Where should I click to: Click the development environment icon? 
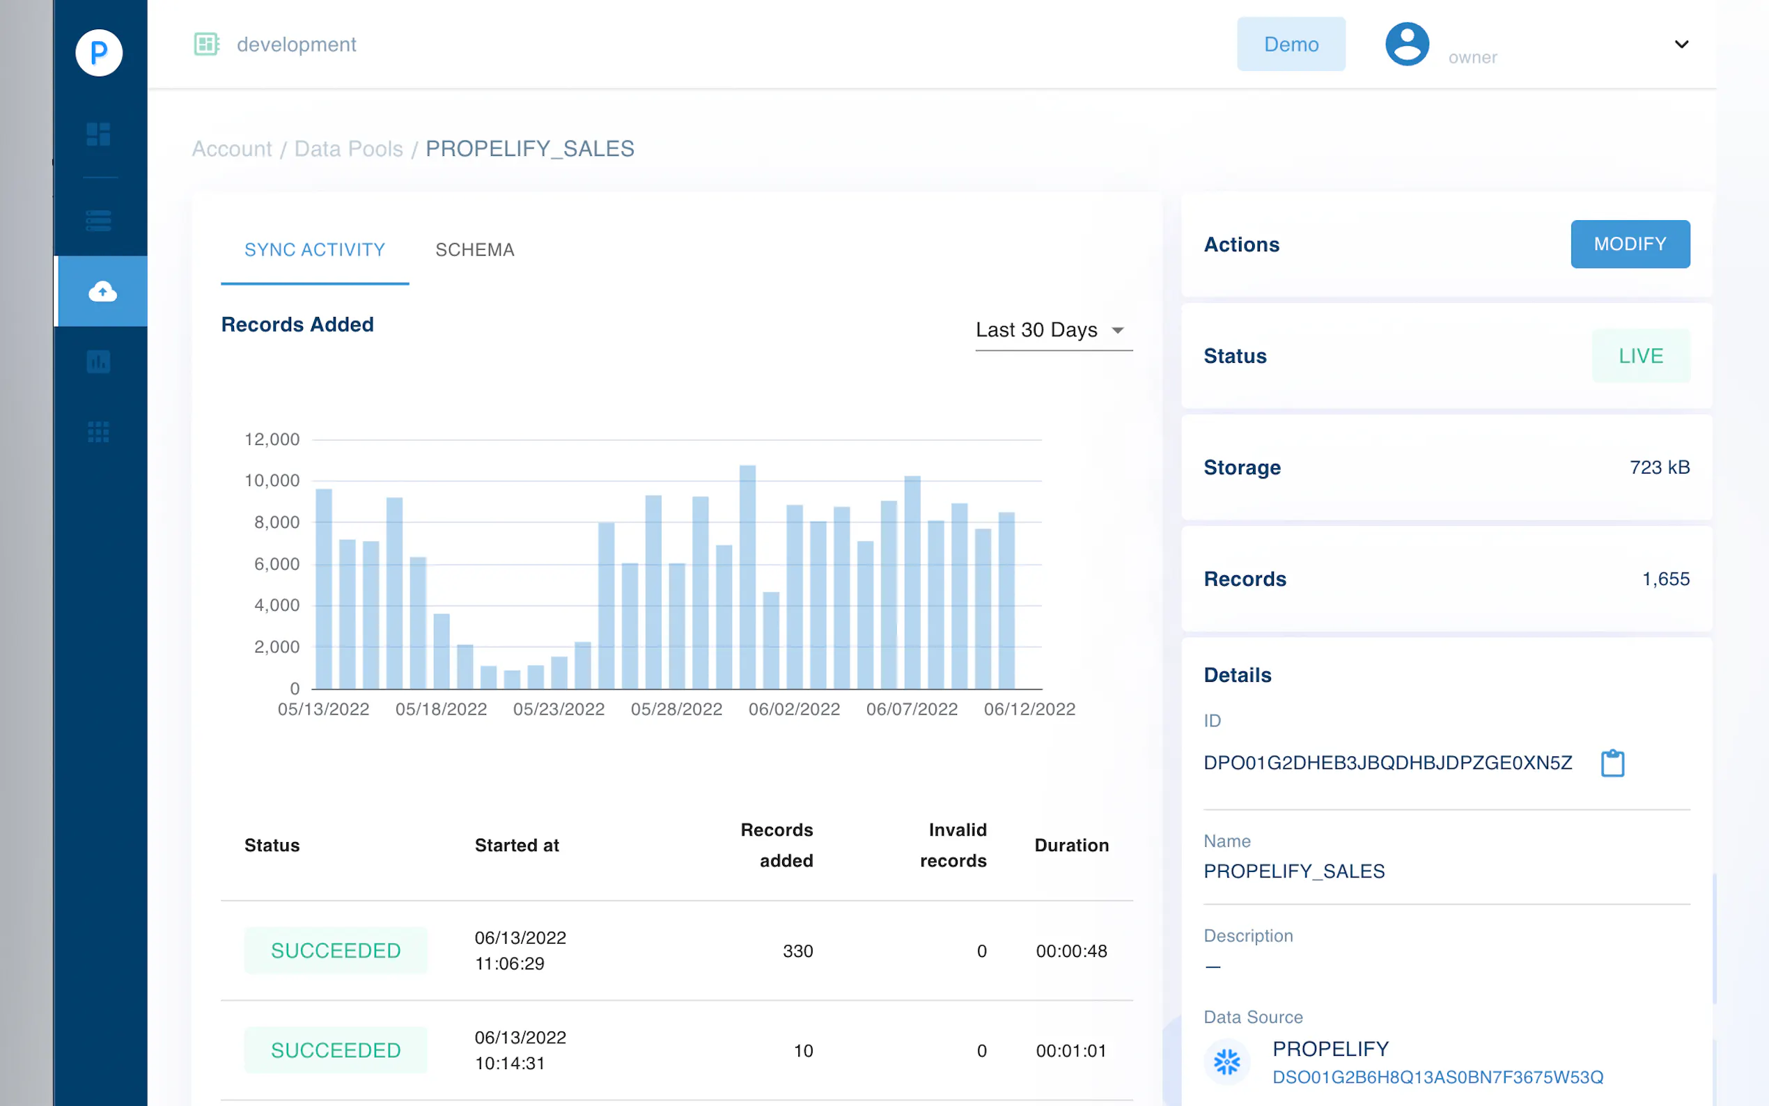point(206,44)
